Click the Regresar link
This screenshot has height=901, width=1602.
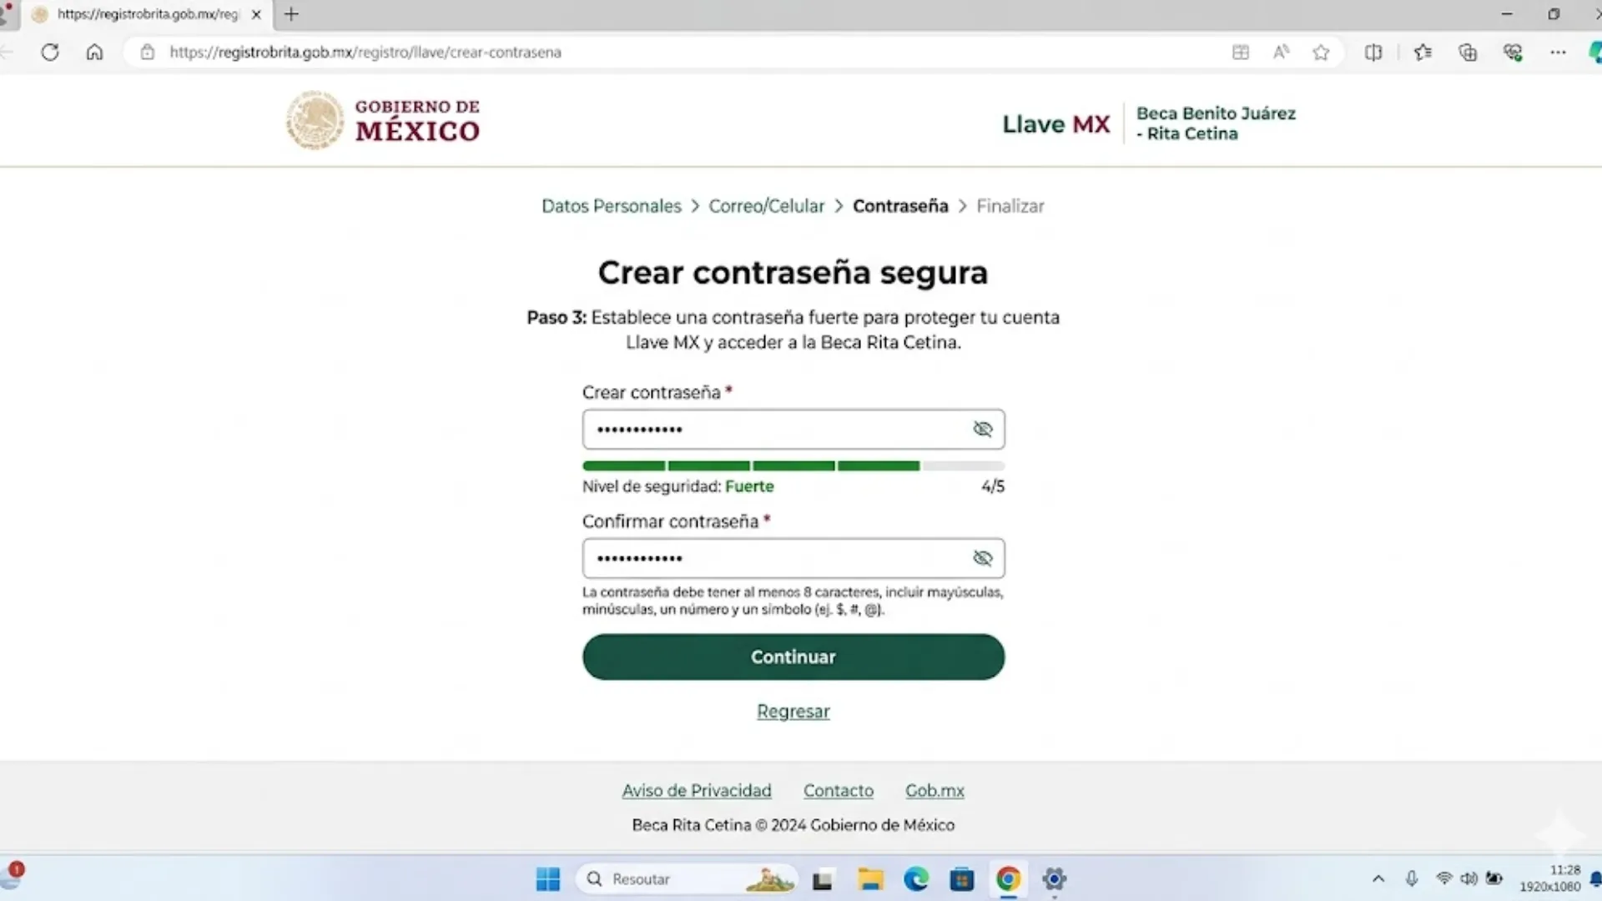tap(793, 712)
